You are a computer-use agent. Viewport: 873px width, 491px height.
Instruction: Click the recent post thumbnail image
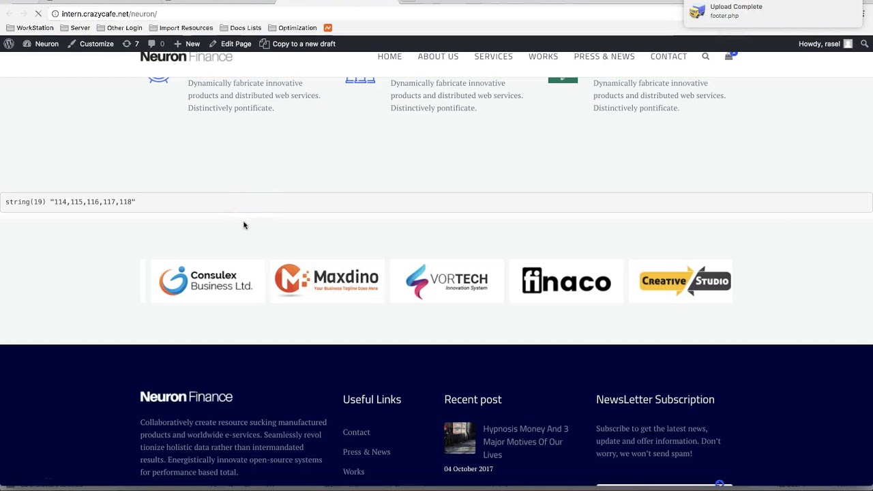(x=460, y=438)
